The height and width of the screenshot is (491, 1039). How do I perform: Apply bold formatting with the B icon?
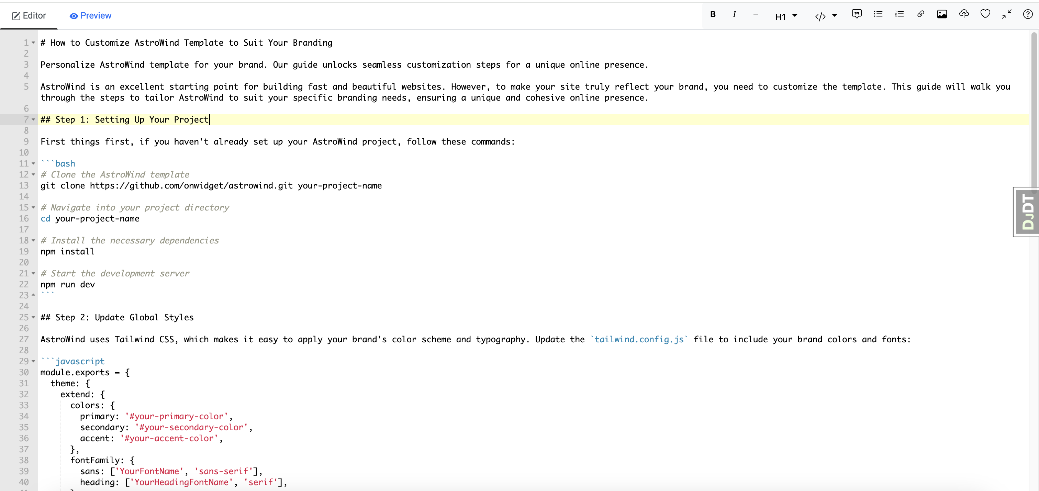click(713, 14)
